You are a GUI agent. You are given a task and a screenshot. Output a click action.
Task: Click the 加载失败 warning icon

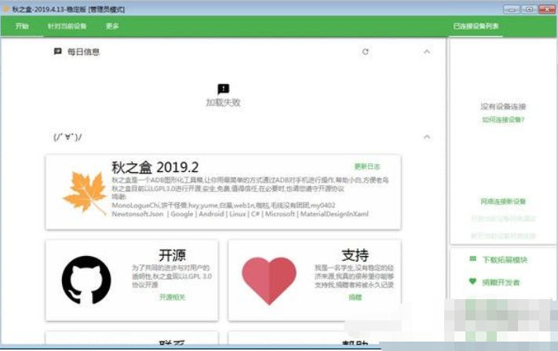click(x=223, y=89)
